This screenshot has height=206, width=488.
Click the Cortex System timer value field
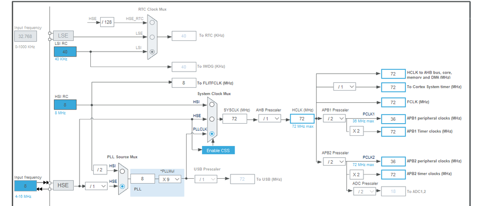[x=393, y=87]
